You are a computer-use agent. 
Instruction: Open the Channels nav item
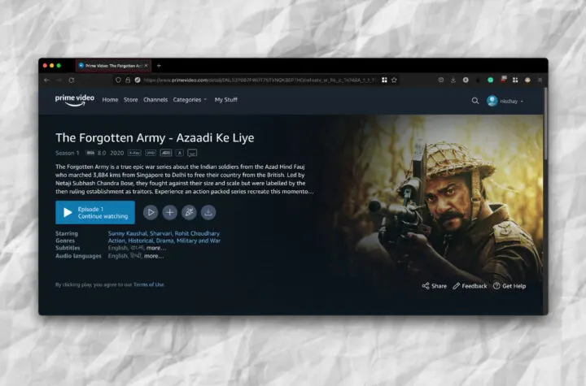click(155, 100)
